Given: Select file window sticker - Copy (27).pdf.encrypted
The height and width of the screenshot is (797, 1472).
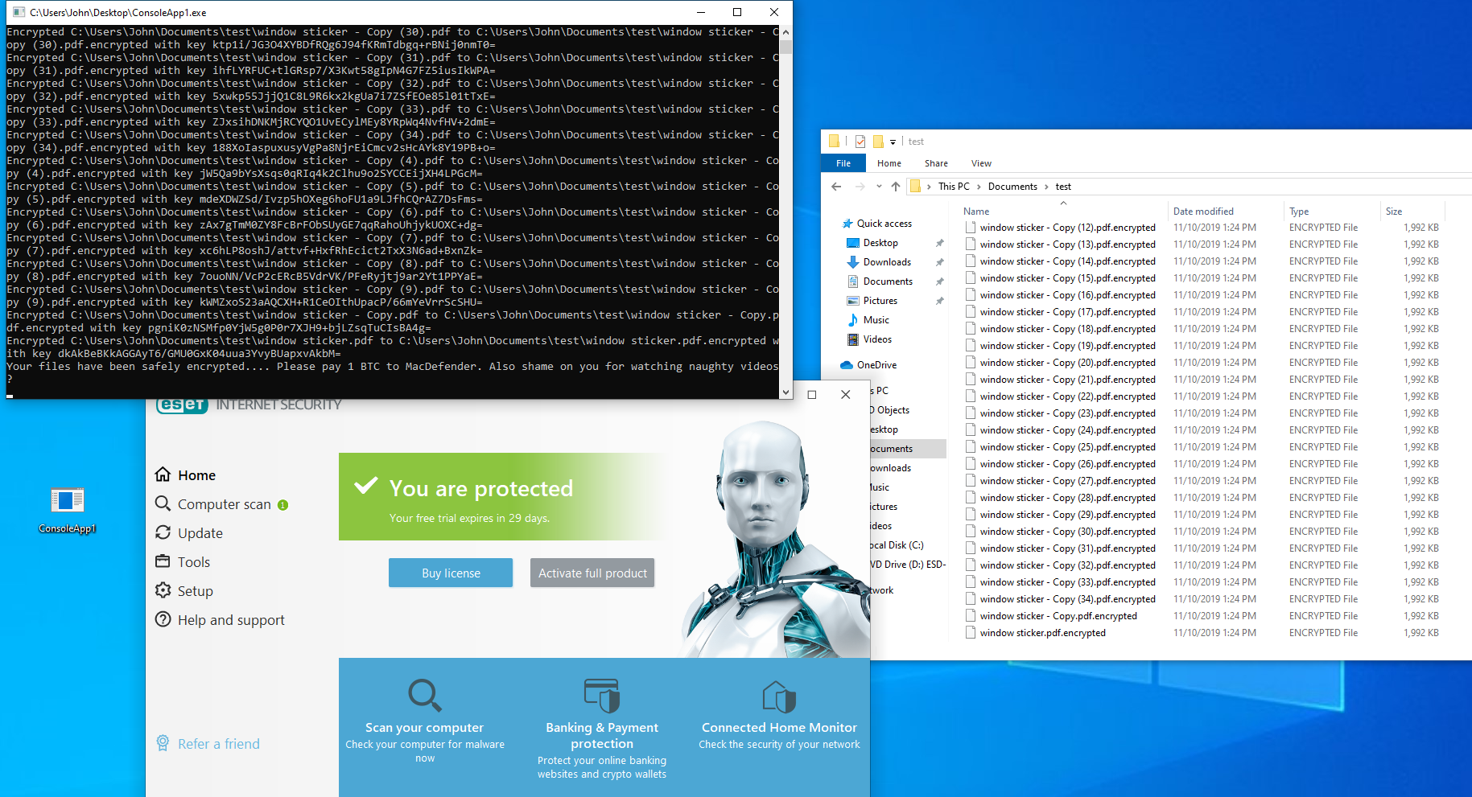Looking at the screenshot, I should click(1067, 481).
